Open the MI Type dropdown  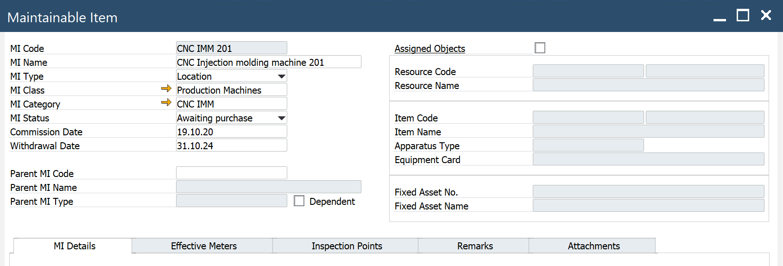pyautogui.click(x=281, y=76)
